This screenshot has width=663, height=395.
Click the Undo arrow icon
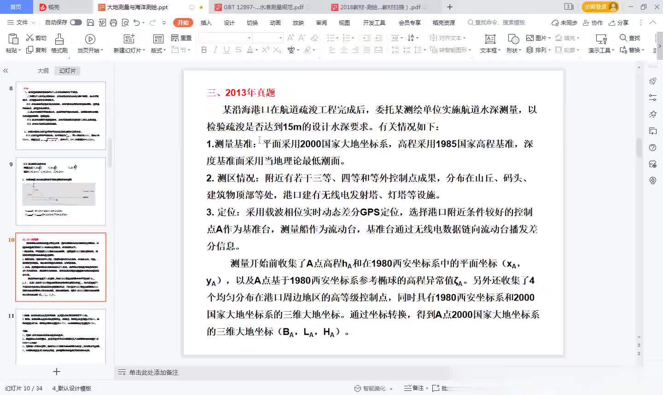tap(136, 23)
